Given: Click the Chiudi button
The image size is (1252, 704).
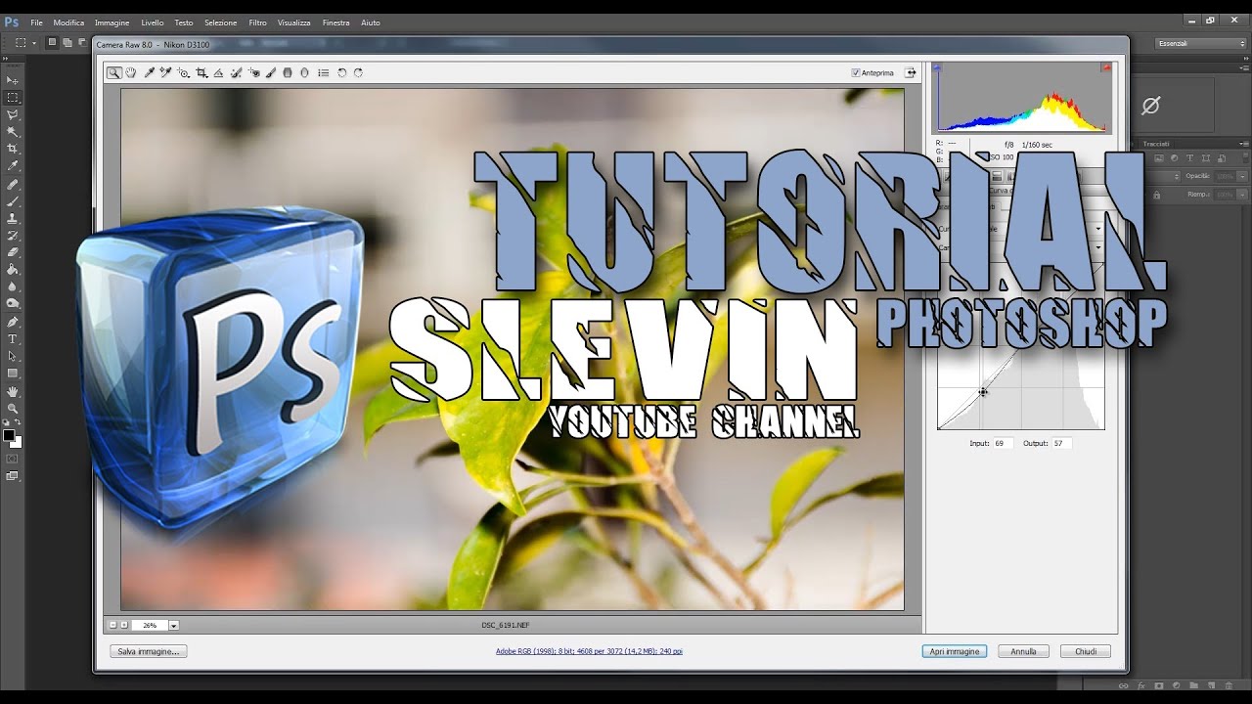Looking at the screenshot, I should 1086,651.
